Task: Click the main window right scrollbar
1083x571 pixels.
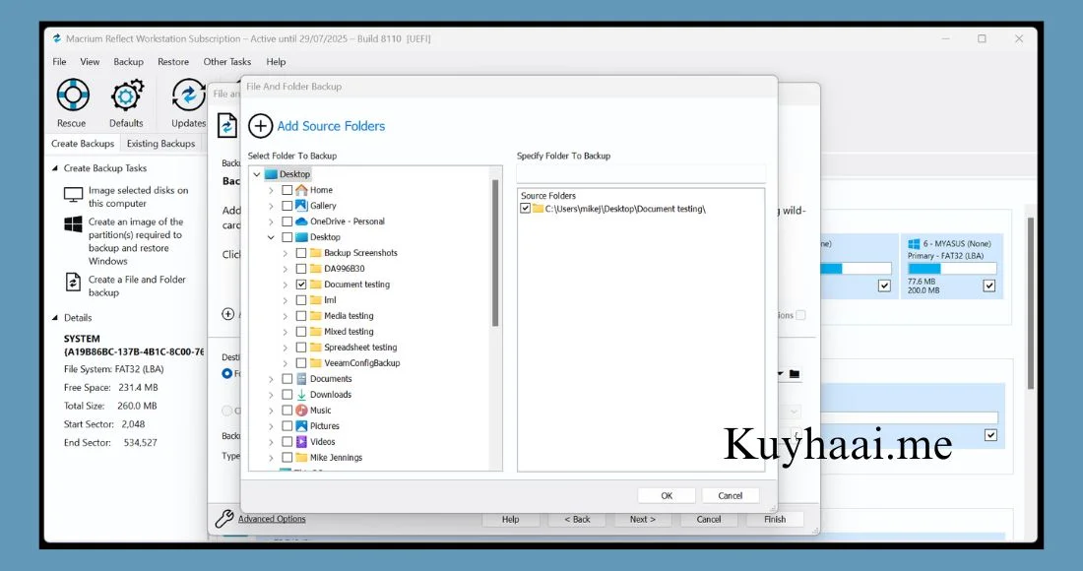Action: pyautogui.click(x=1031, y=304)
